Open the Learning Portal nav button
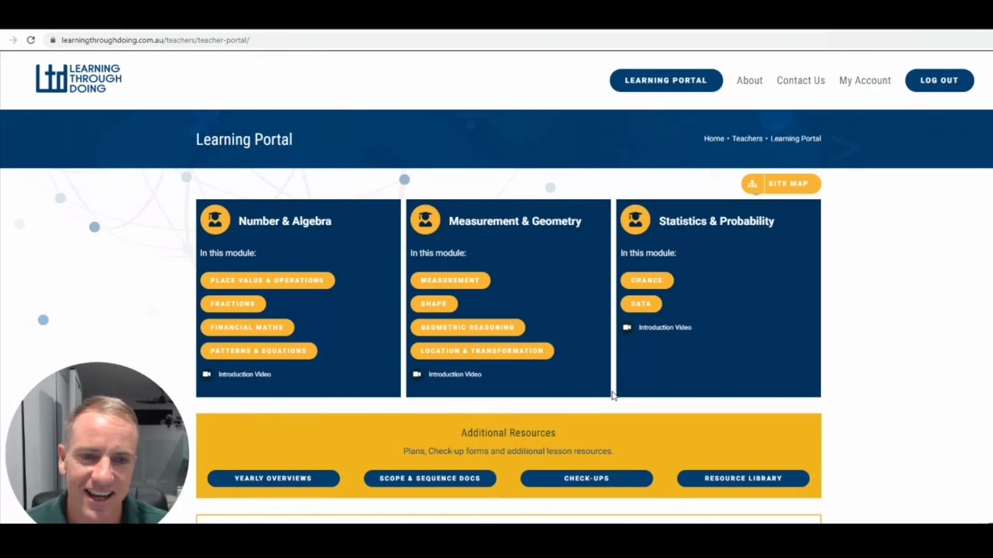Image resolution: width=993 pixels, height=558 pixels. 666,81
